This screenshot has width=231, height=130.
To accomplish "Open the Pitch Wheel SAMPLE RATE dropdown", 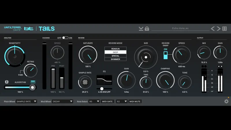I will [x=26, y=101].
